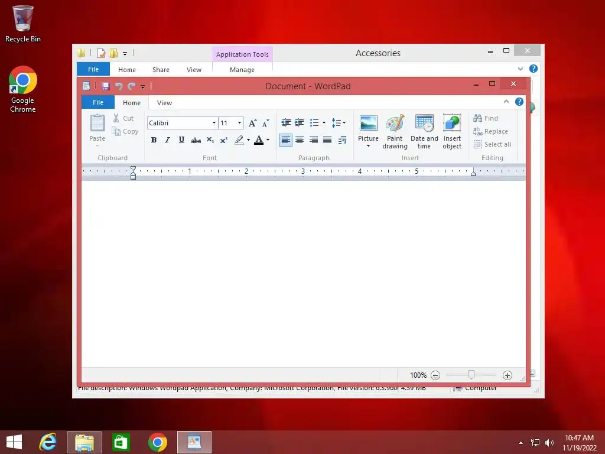Viewport: 605px width, 454px height.
Task: Collapse the WordPad ribbon chevron
Action: pyautogui.click(x=506, y=102)
